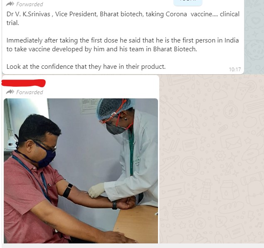Click the 'Immediately after taking' paragraph
This screenshot has height=248, width=264.
pos(123,45)
